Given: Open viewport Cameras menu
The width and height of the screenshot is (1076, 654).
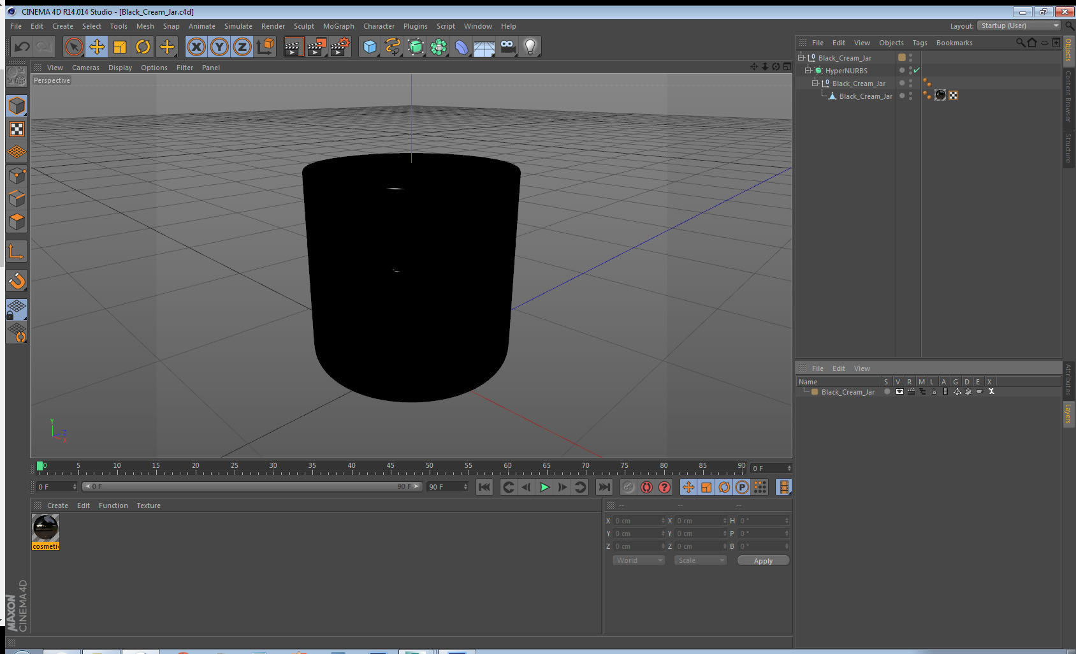Looking at the screenshot, I should pos(85,68).
